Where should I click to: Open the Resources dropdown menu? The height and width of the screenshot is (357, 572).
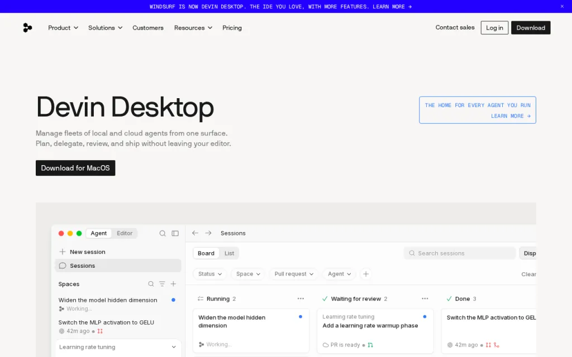[x=193, y=28]
